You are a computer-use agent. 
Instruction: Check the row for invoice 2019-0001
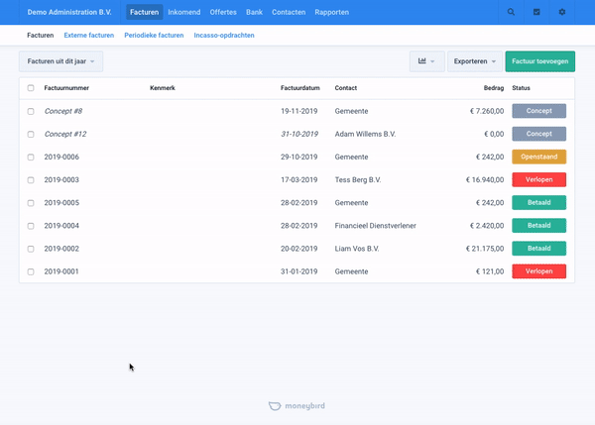31,271
